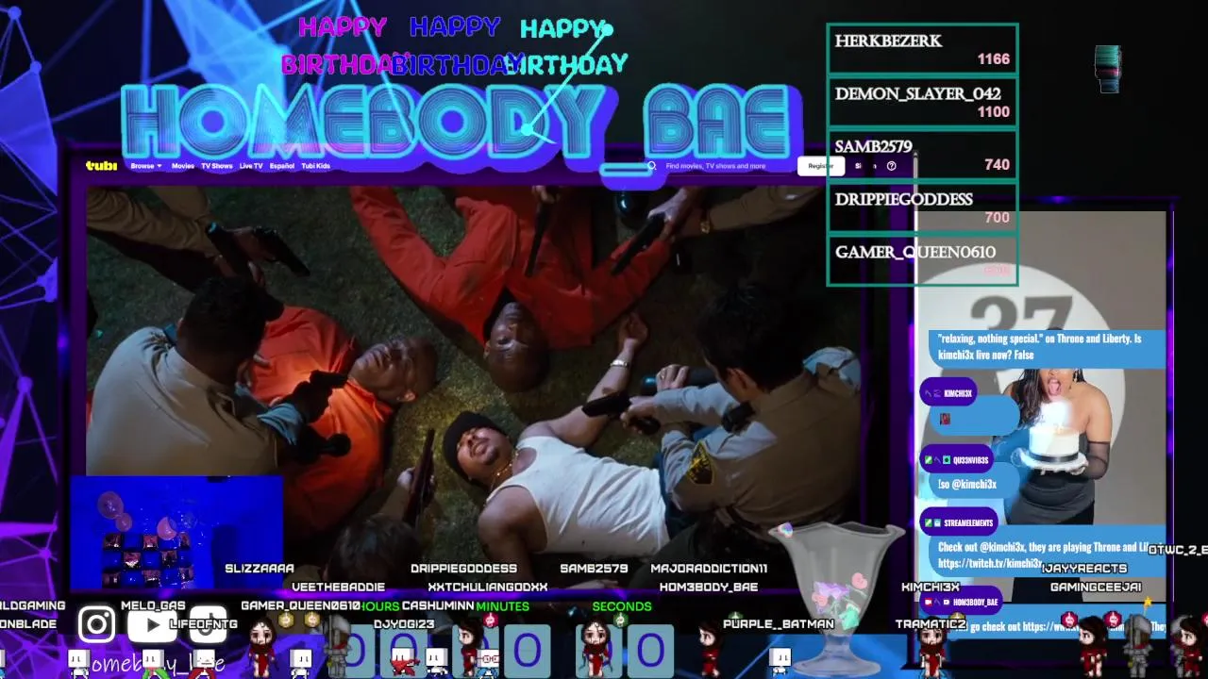Focus the Find movies, TV shows search field
1208x679 pixels.
tap(715, 166)
